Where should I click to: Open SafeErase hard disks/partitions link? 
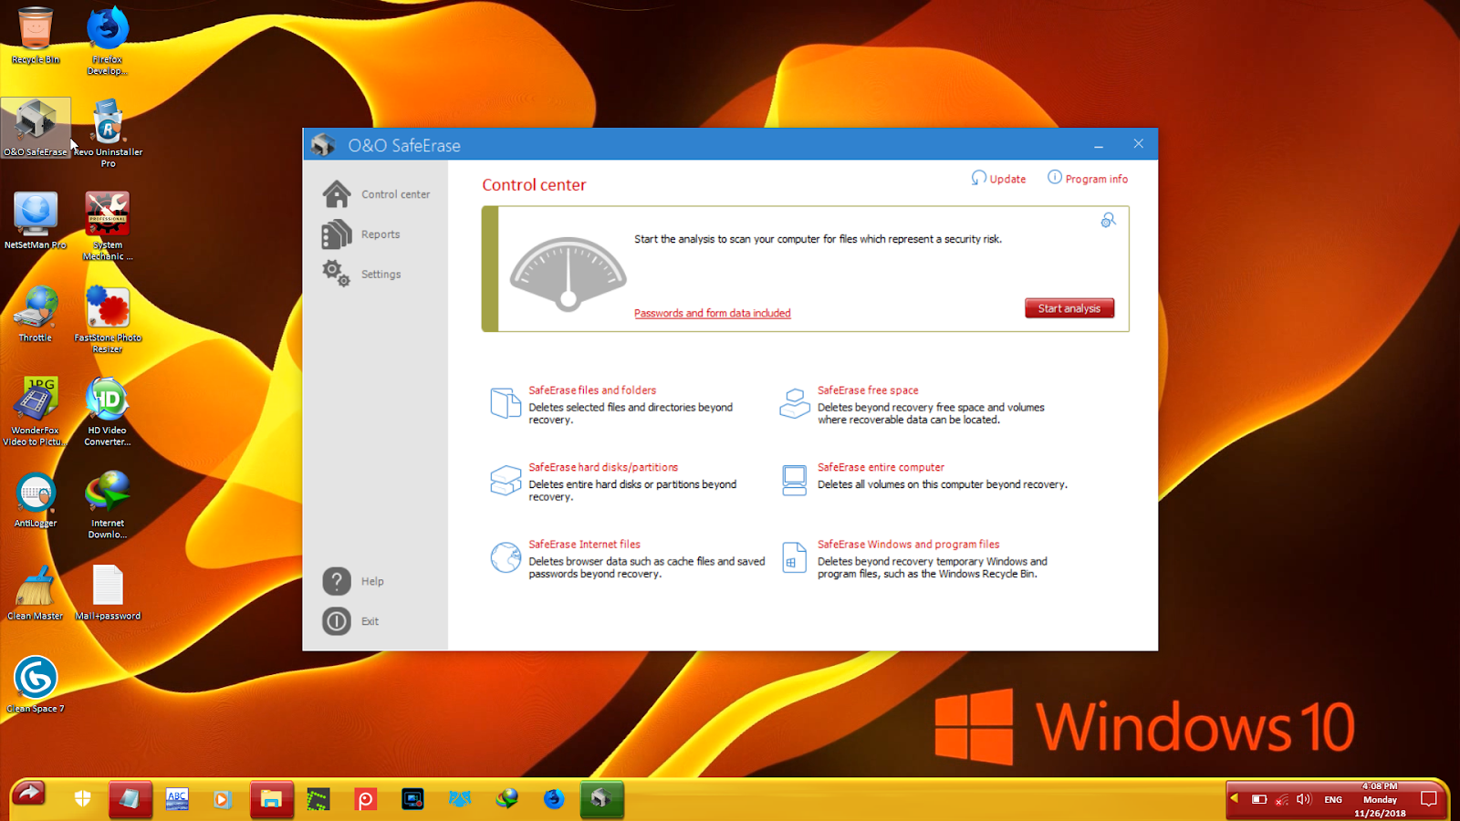pos(603,467)
